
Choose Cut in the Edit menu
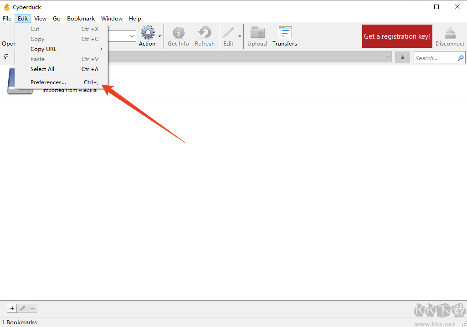pos(62,29)
